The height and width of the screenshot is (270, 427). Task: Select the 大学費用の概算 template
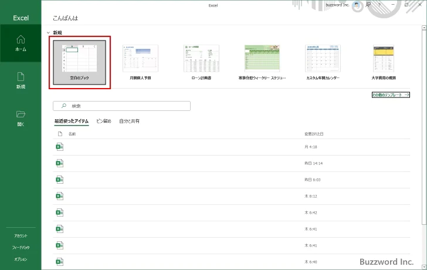pyautogui.click(x=384, y=62)
